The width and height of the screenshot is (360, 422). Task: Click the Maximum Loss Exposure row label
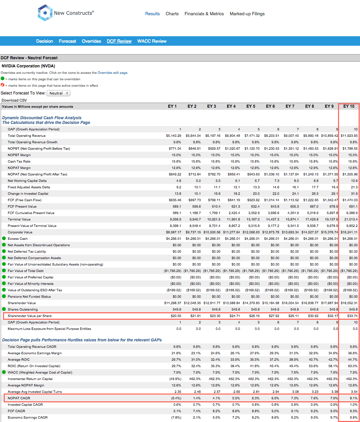49,329
